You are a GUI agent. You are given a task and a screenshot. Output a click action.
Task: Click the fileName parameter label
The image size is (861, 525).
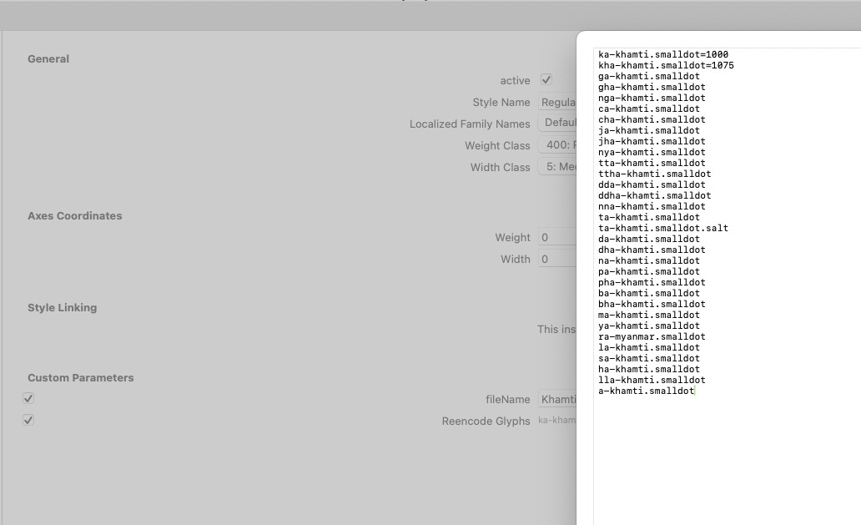[x=507, y=400]
